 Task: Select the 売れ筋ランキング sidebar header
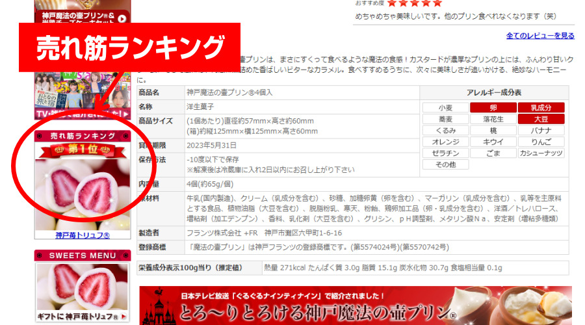point(82,136)
